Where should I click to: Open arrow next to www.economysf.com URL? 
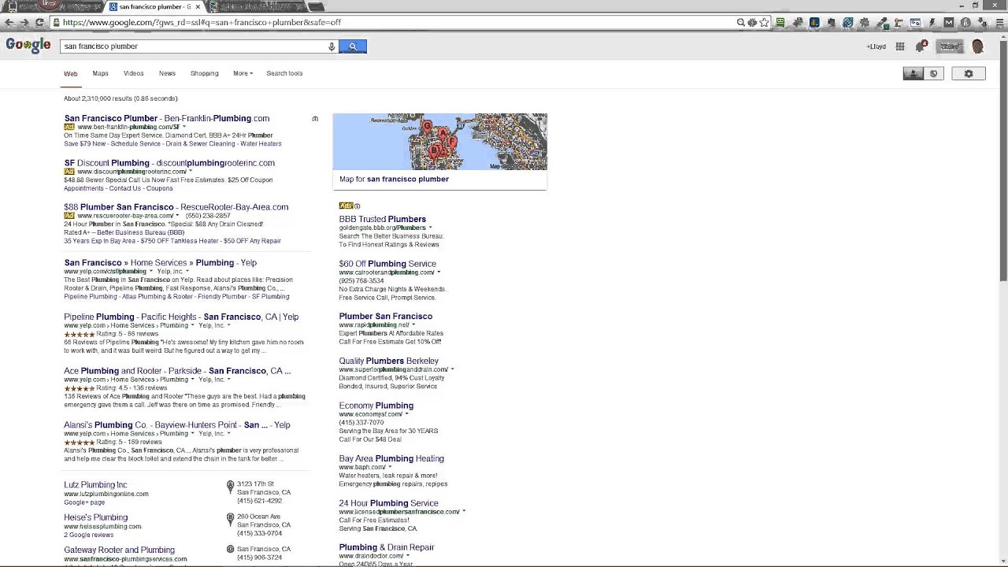point(407,414)
